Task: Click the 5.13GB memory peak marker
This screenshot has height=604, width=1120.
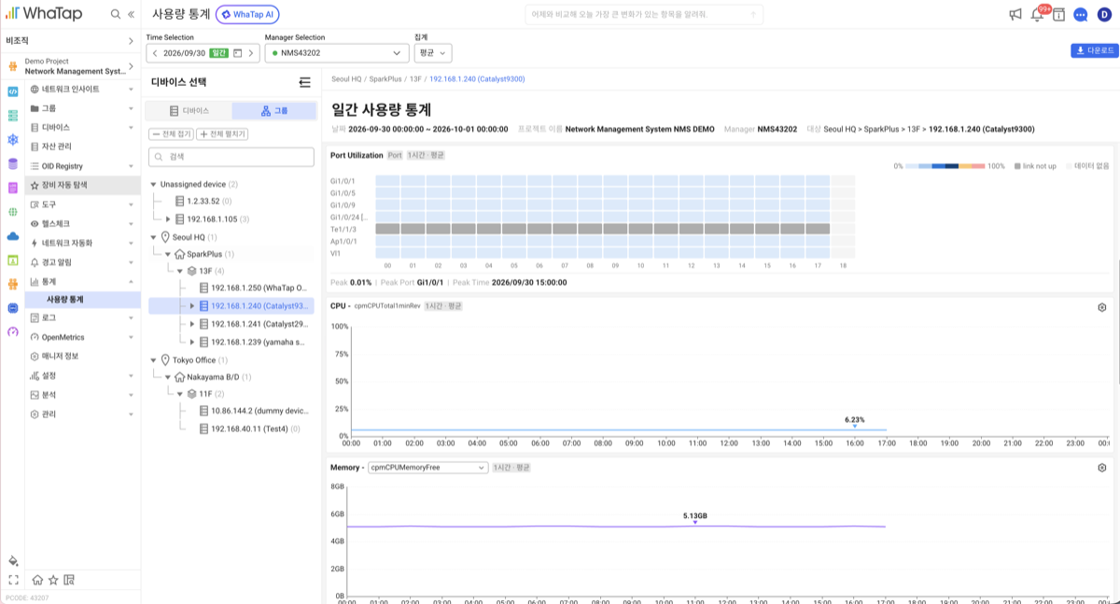Action: click(694, 522)
